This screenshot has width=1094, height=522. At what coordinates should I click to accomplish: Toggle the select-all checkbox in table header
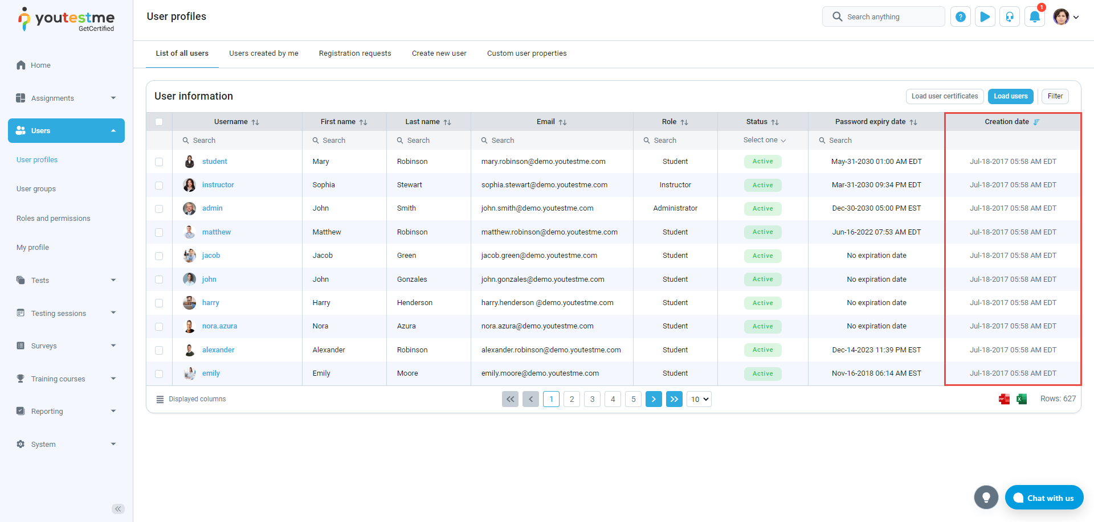(x=159, y=122)
